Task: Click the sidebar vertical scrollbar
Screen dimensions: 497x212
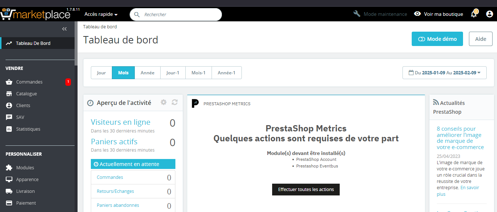Action: coord(76,44)
